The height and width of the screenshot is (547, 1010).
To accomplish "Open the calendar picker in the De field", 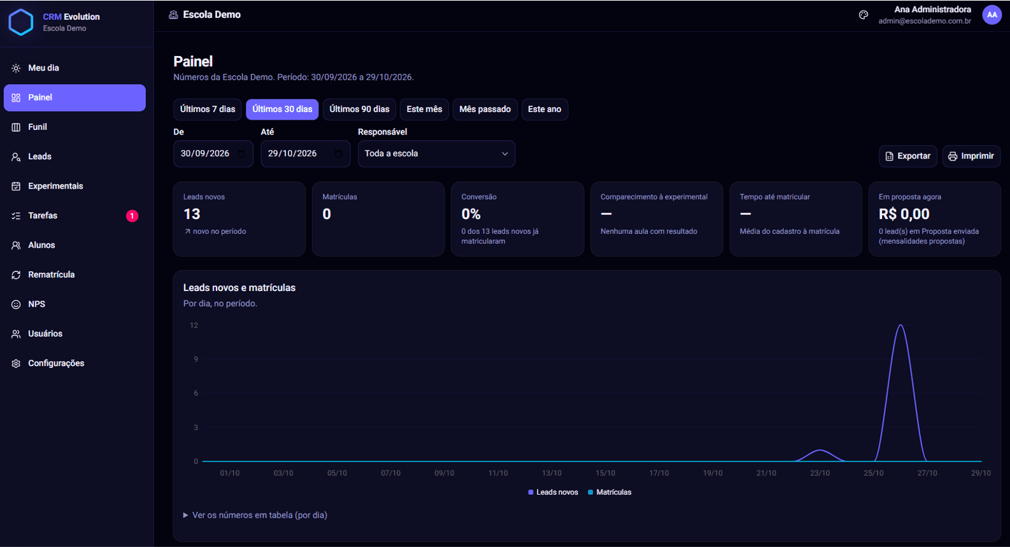I will click(x=241, y=154).
